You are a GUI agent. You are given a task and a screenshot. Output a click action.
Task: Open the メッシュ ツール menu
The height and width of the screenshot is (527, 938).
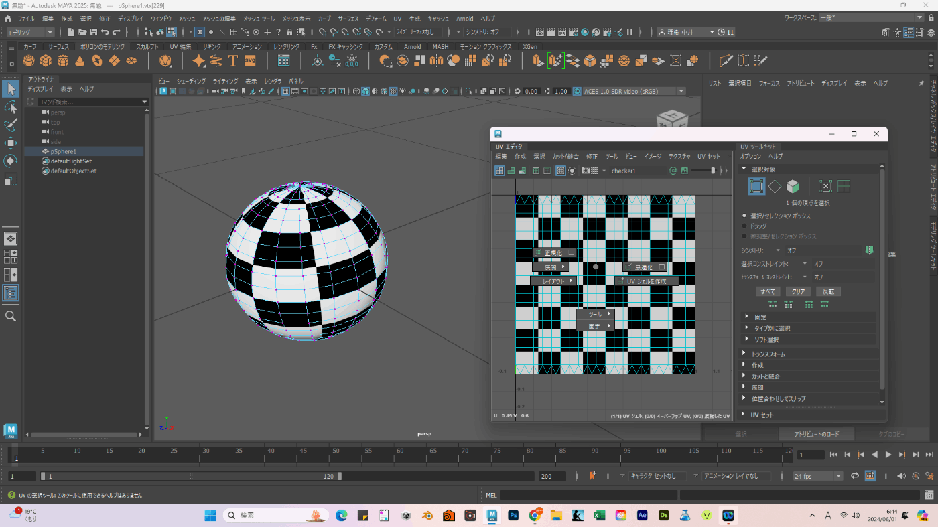[259, 19]
